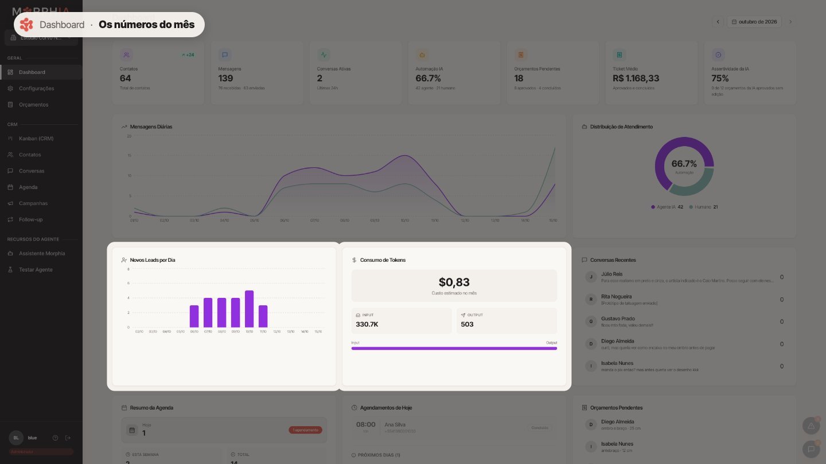The height and width of the screenshot is (464, 826).
Task: Click the 10/10 bar in Novos Leads chart
Action: (250, 309)
